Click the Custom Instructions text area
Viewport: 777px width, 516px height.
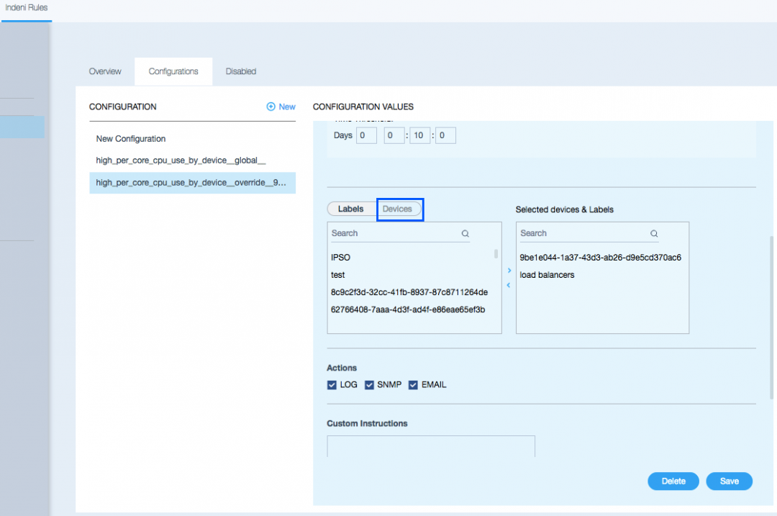tap(430, 446)
